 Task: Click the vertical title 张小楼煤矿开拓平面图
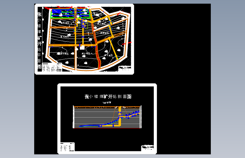point(40,40)
